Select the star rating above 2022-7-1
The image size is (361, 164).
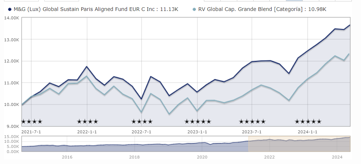(x=142, y=122)
